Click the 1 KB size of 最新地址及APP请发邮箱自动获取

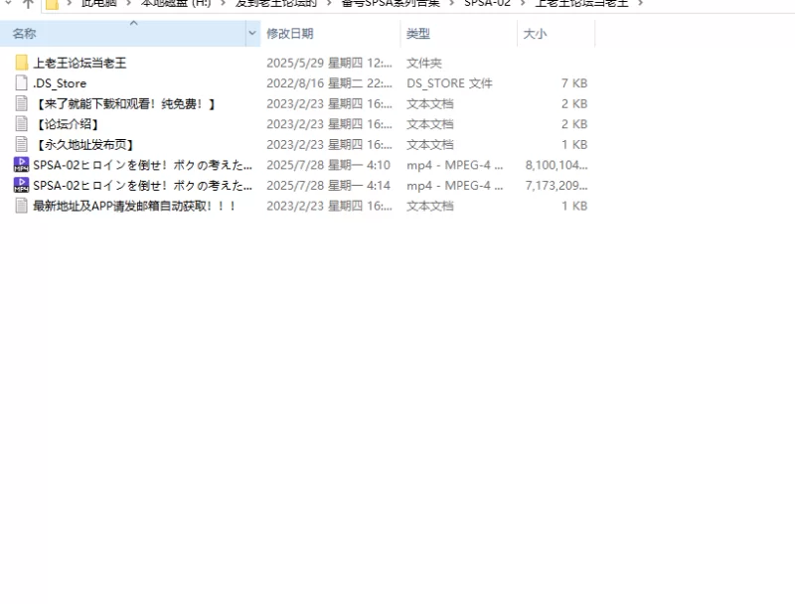pyautogui.click(x=574, y=206)
